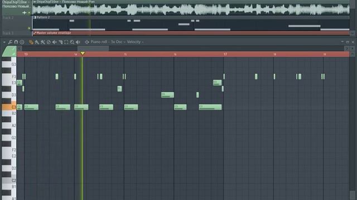Screen dimensions: 357x200
Task: Click the piano roll scroll-right arrow
Action: coord(346,48)
